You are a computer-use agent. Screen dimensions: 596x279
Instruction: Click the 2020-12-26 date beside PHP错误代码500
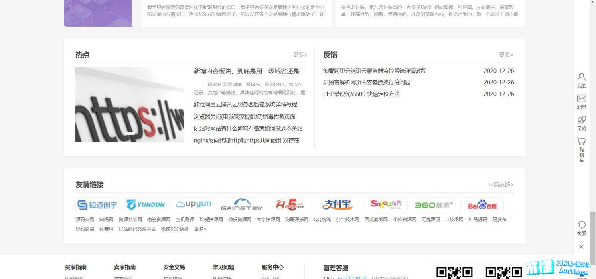[499, 94]
